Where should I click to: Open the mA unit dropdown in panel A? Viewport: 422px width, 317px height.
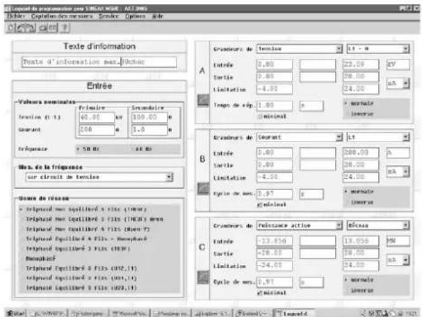coord(398,84)
